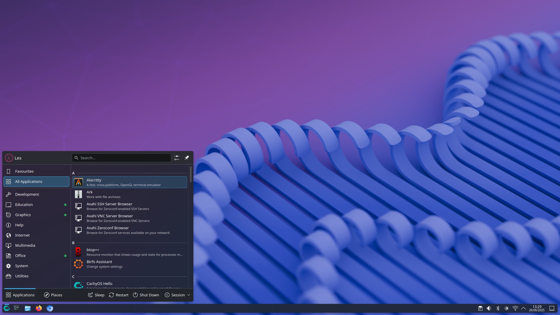The height and width of the screenshot is (315, 560).
Task: Open the Wi-Fi network tray icon
Action: pyautogui.click(x=515, y=308)
